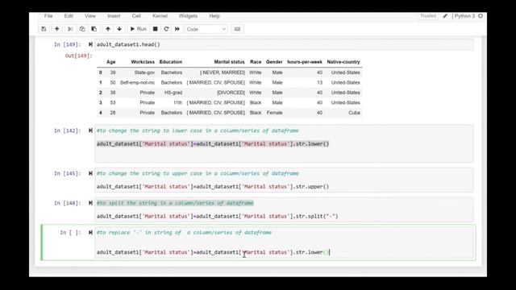
Task: Click the 'Out[149]:' output label
Action: [79, 56]
